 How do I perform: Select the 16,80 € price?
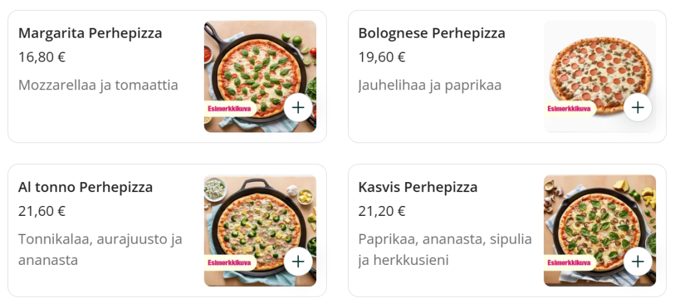click(x=42, y=57)
